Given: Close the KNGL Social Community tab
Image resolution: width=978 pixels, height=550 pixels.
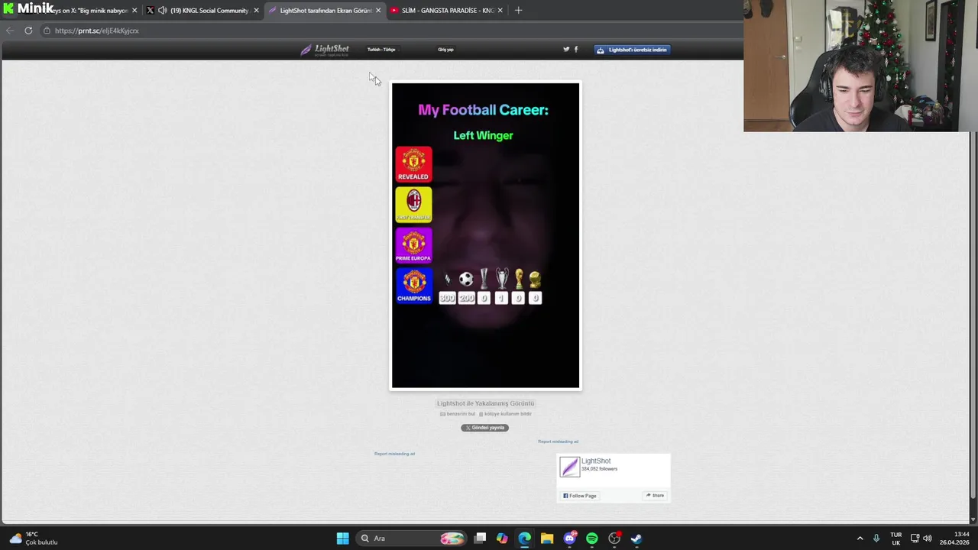Looking at the screenshot, I should (256, 11).
